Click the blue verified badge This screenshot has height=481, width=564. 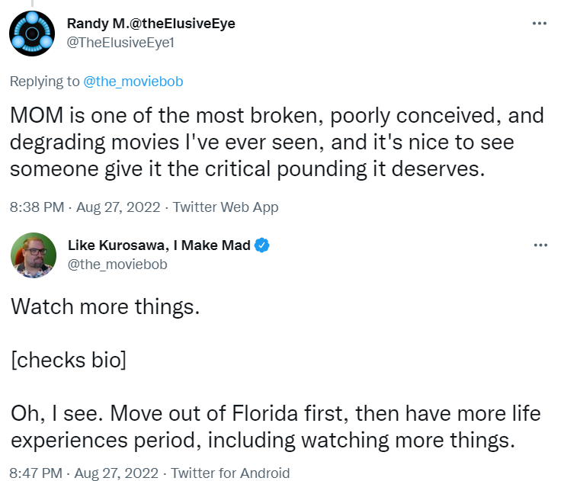tap(261, 245)
